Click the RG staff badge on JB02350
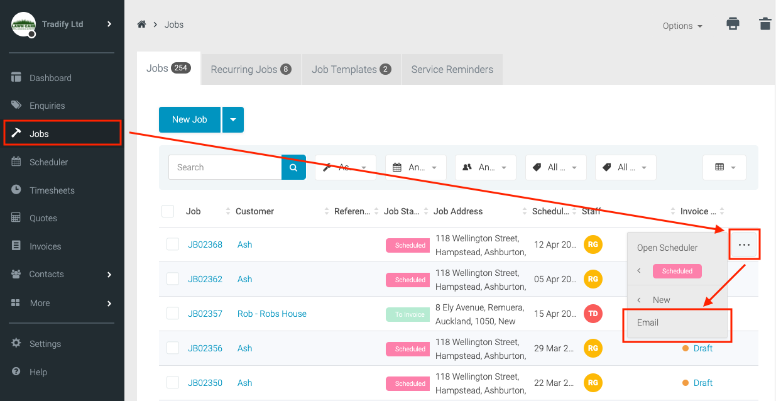This screenshot has width=776, height=401. click(593, 383)
